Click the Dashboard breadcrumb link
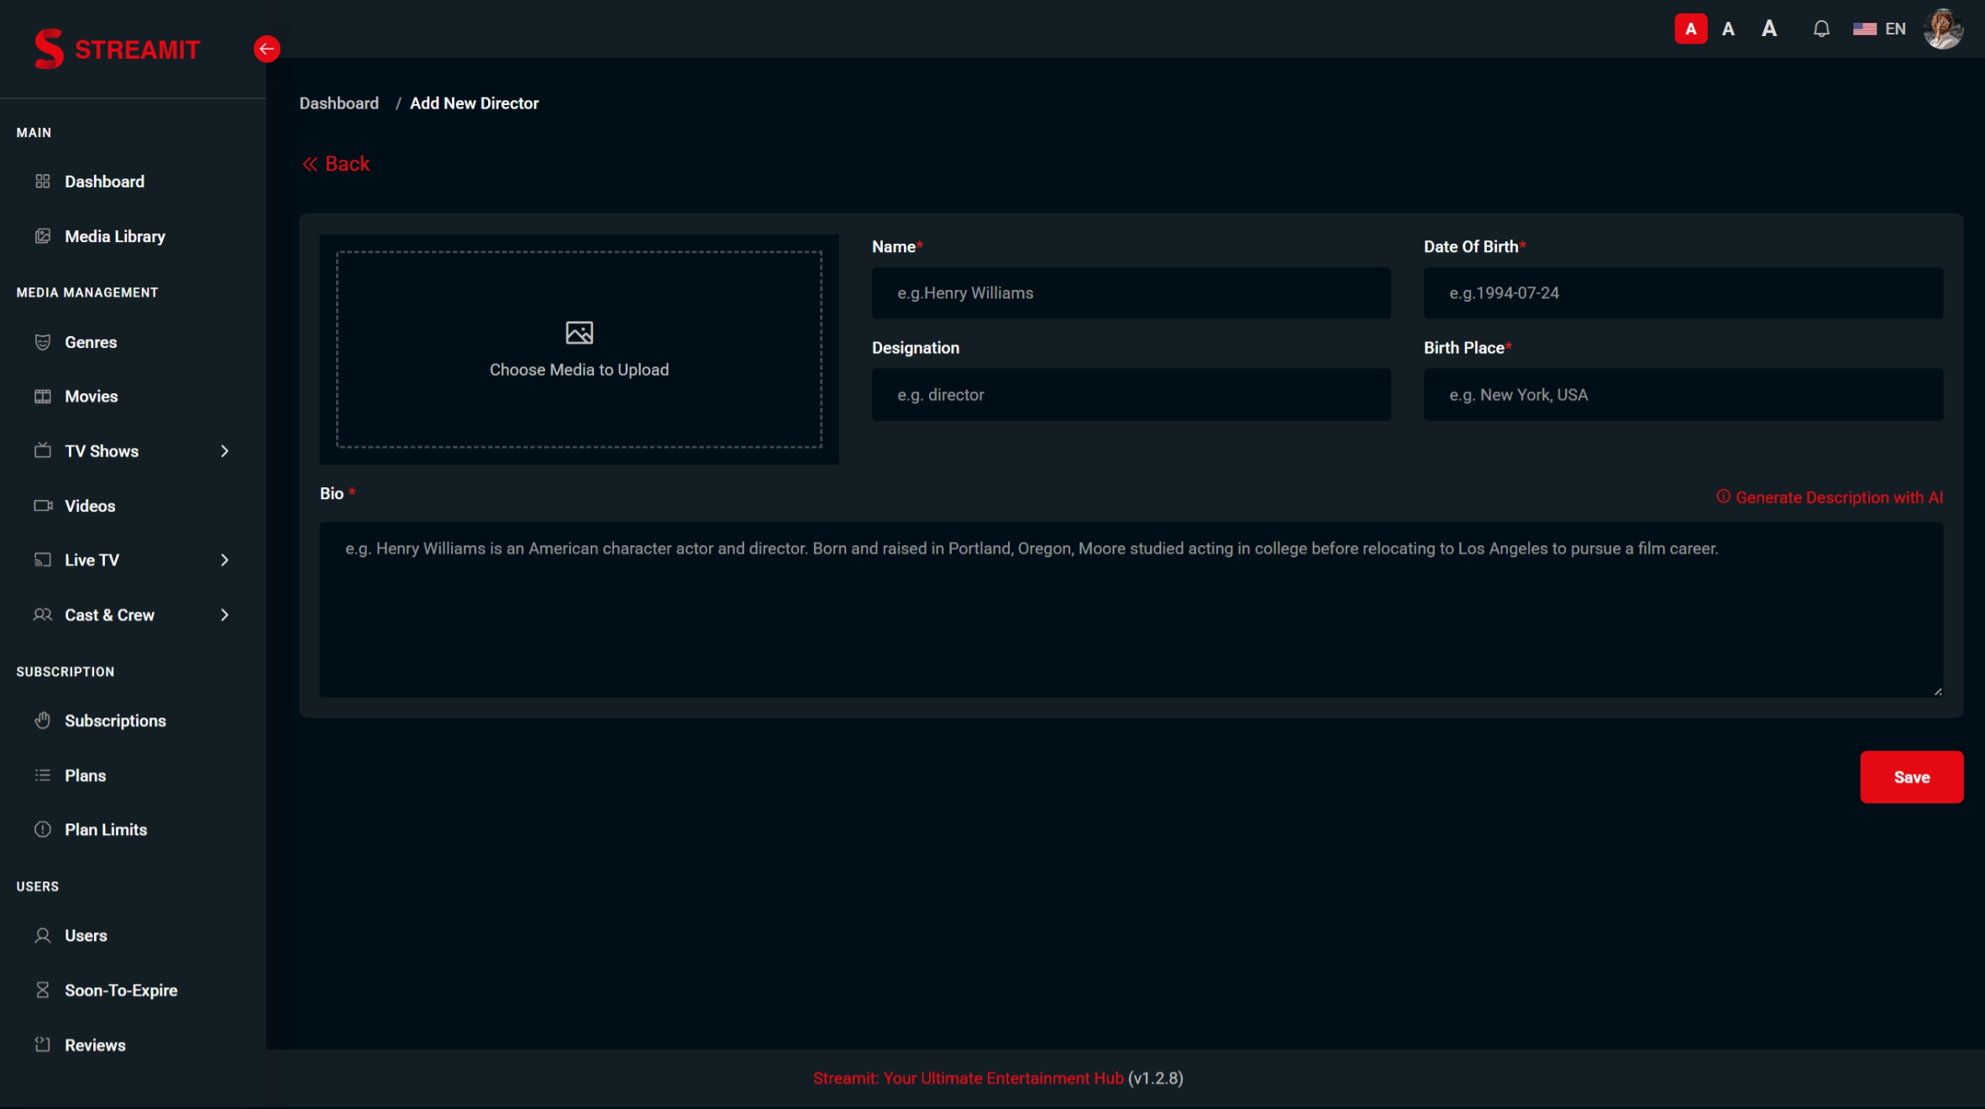This screenshot has width=1985, height=1109. tap(339, 103)
